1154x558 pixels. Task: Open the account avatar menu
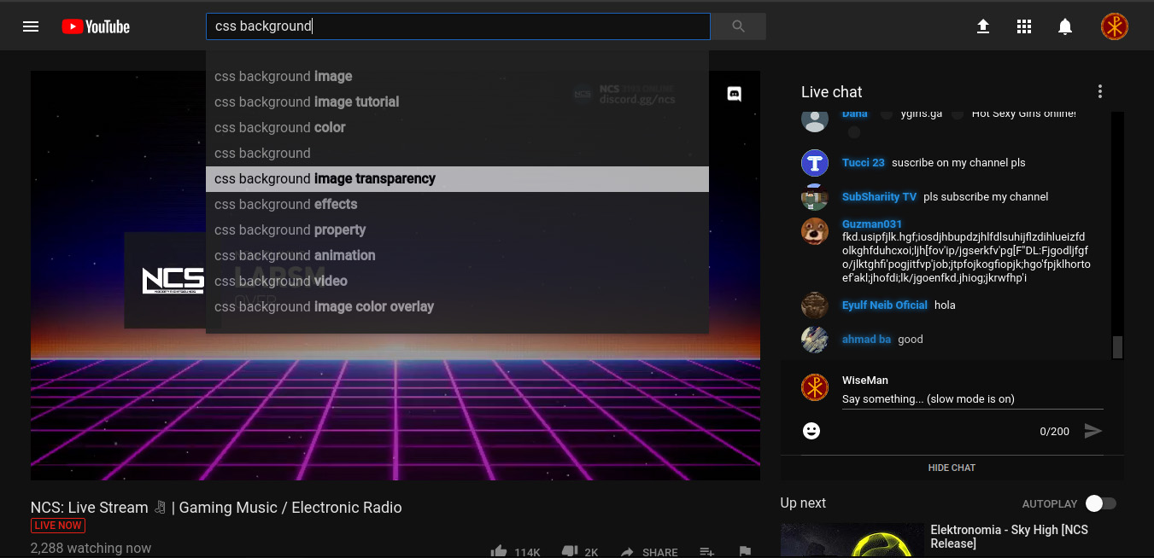[x=1115, y=26]
